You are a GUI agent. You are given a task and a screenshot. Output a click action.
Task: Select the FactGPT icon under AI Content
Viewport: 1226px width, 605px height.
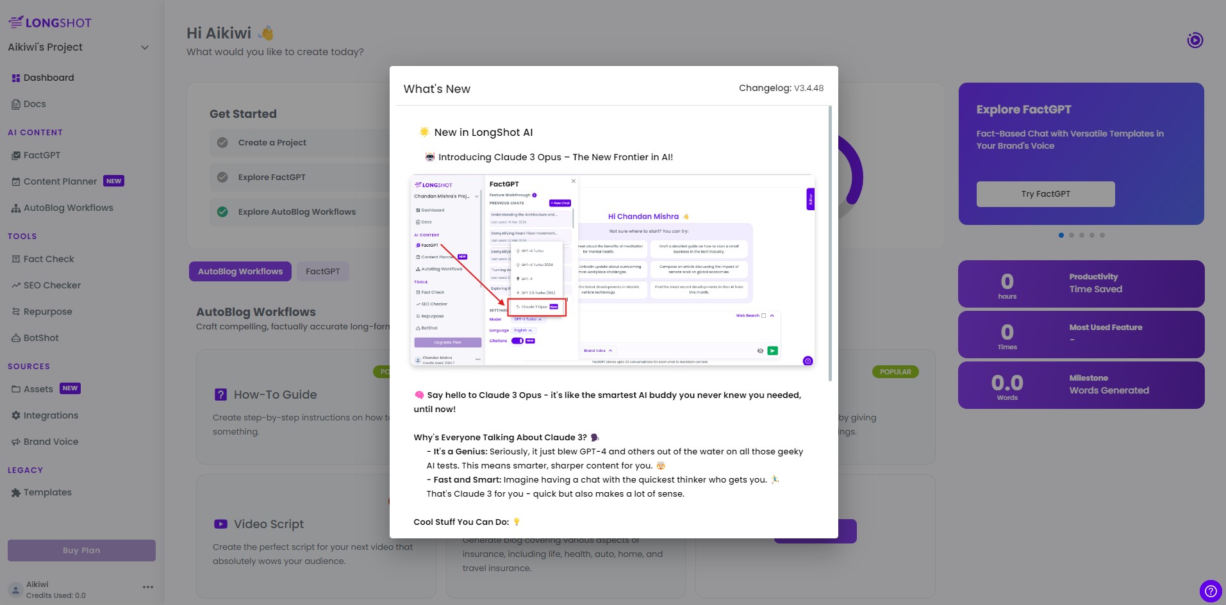[x=16, y=156]
